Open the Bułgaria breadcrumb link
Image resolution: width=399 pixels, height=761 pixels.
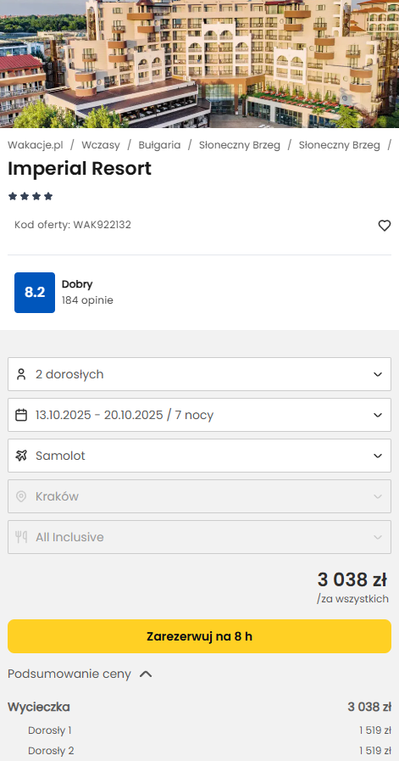pos(159,145)
